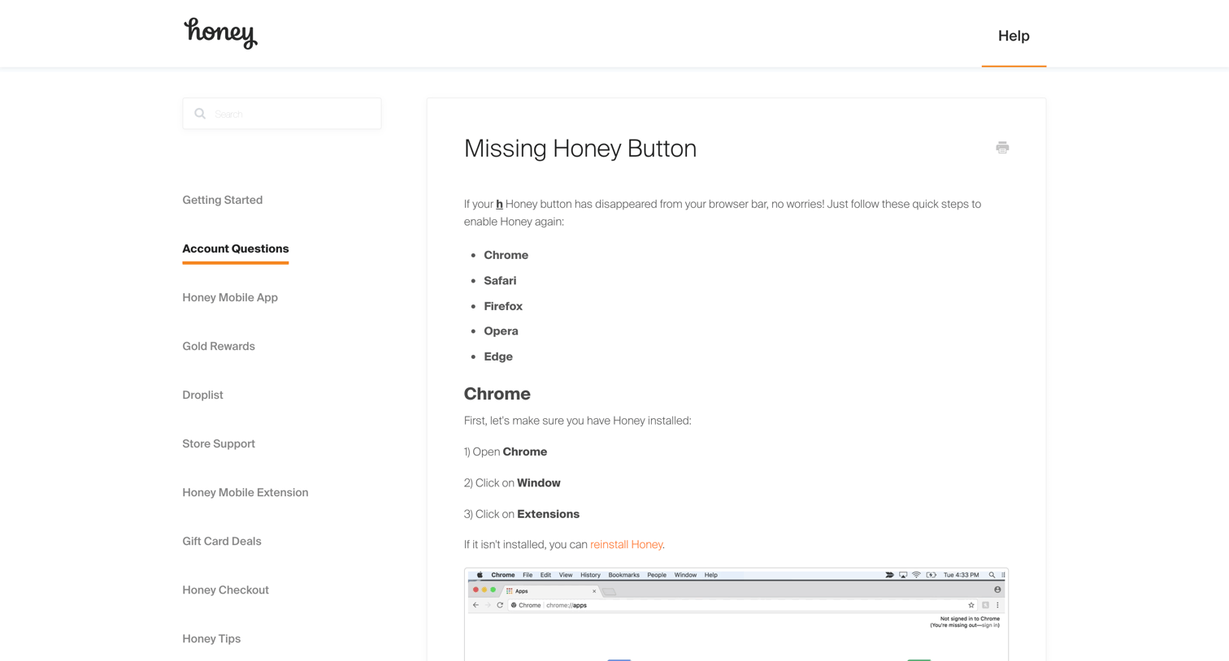Screen dimensions: 1229x661
Task: Open Store Support category
Action: pyautogui.click(x=219, y=443)
